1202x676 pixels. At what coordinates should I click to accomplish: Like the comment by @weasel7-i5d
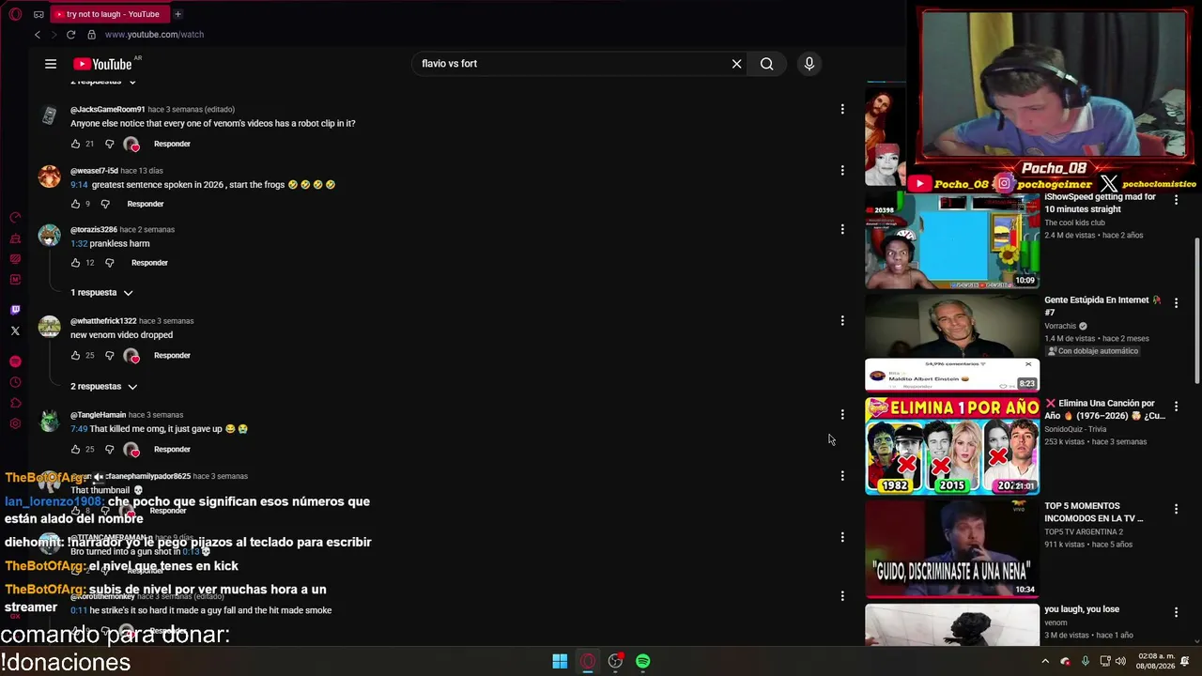pyautogui.click(x=76, y=204)
